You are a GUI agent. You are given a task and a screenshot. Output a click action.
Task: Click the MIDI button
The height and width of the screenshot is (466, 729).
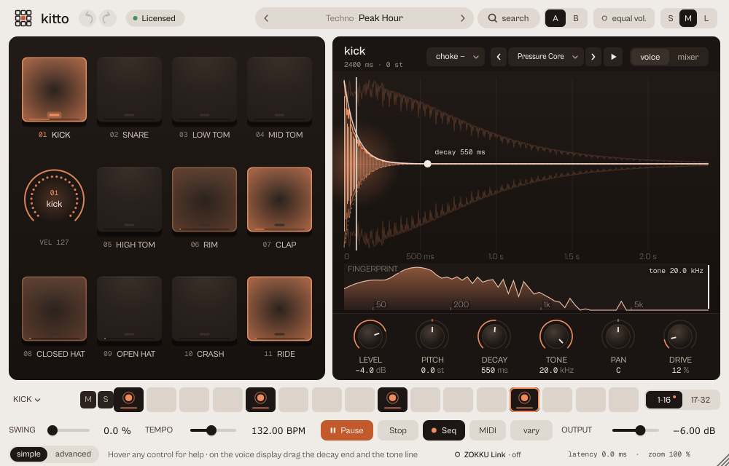coord(488,430)
